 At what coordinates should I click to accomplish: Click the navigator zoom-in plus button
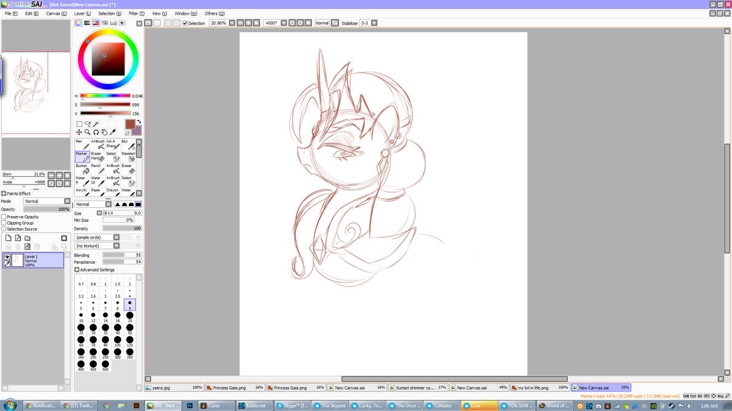(60, 175)
